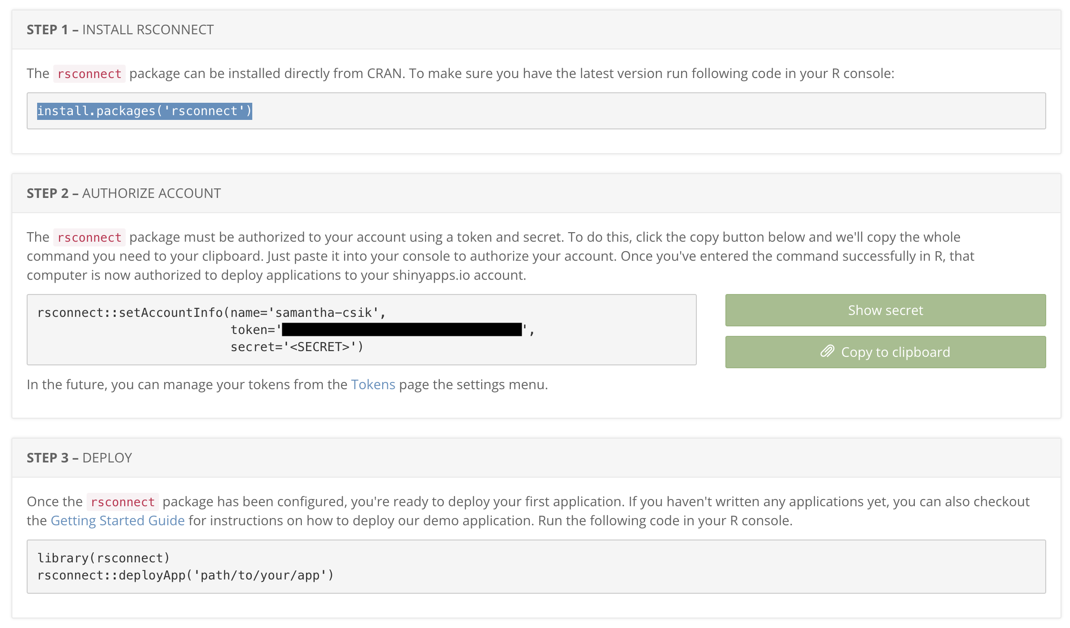Click the rsconnect code tag in Step 2 text
Screen dimensions: 1070x628
(89, 237)
